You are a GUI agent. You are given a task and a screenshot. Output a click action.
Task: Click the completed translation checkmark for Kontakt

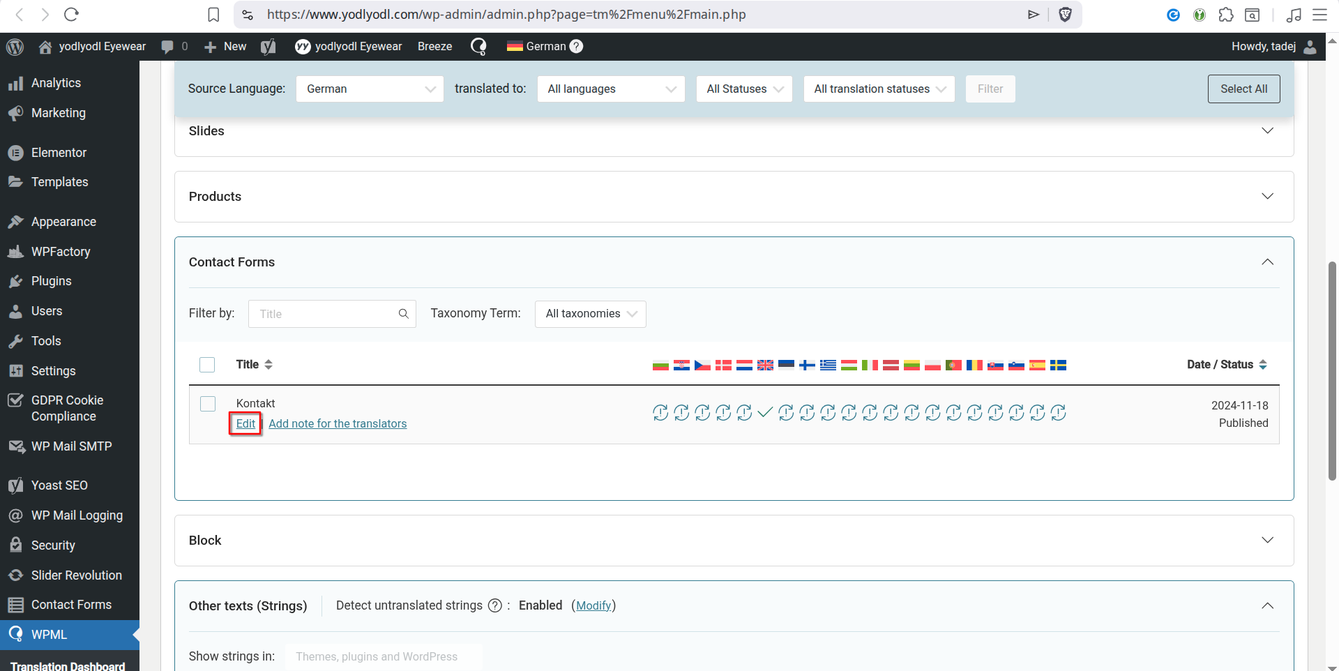pyautogui.click(x=765, y=412)
